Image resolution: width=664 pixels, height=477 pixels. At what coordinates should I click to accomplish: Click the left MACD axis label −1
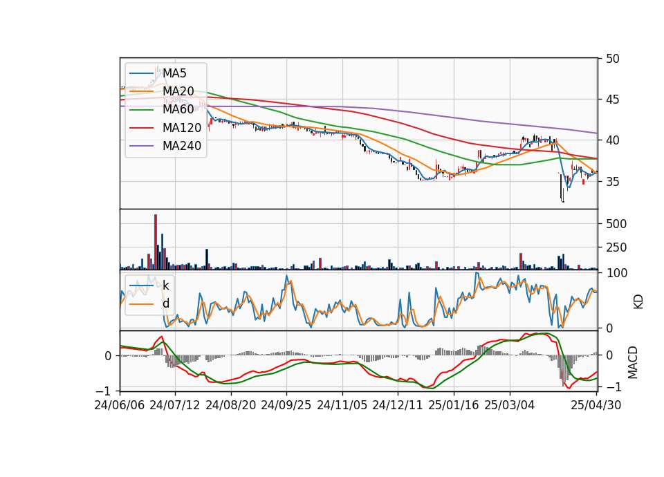103,391
